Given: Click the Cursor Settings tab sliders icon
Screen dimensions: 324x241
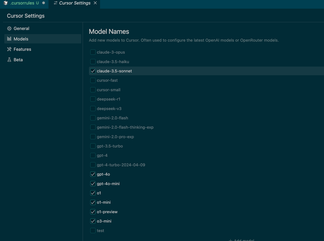Looking at the screenshot, I should pyautogui.click(x=56, y=3).
